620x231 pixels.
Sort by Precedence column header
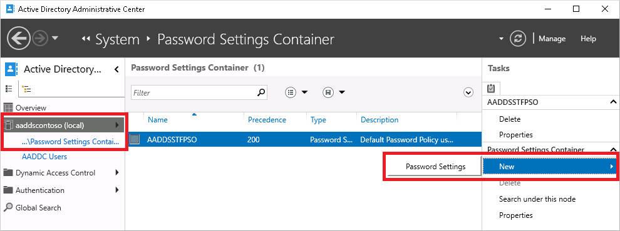coord(267,120)
